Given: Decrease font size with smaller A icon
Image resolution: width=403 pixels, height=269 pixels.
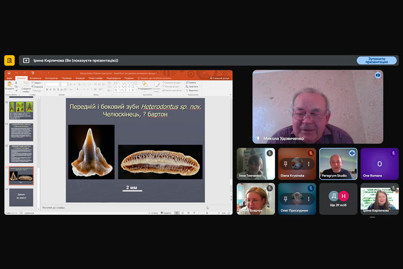Looking at the screenshot, I should 74,84.
